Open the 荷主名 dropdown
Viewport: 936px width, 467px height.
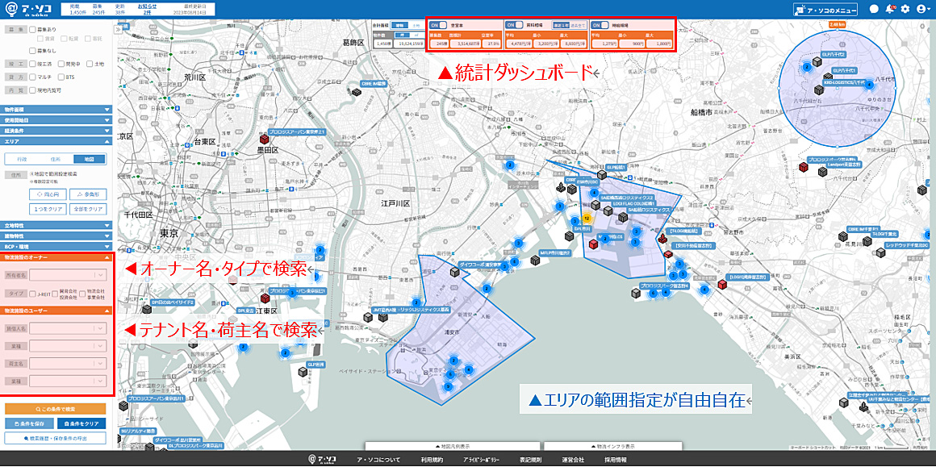click(68, 363)
